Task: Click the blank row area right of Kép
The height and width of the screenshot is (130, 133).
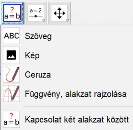Action: 86,55
